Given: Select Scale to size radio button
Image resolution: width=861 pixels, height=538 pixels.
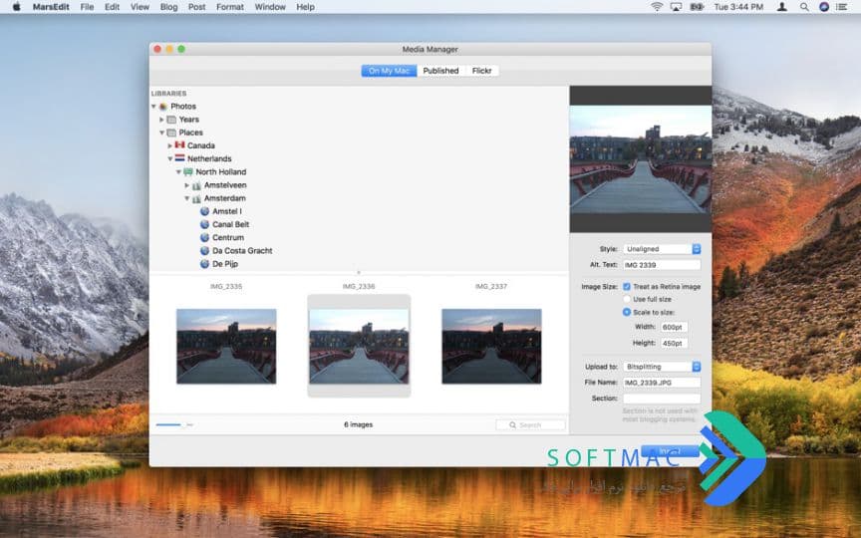Looking at the screenshot, I should [627, 312].
